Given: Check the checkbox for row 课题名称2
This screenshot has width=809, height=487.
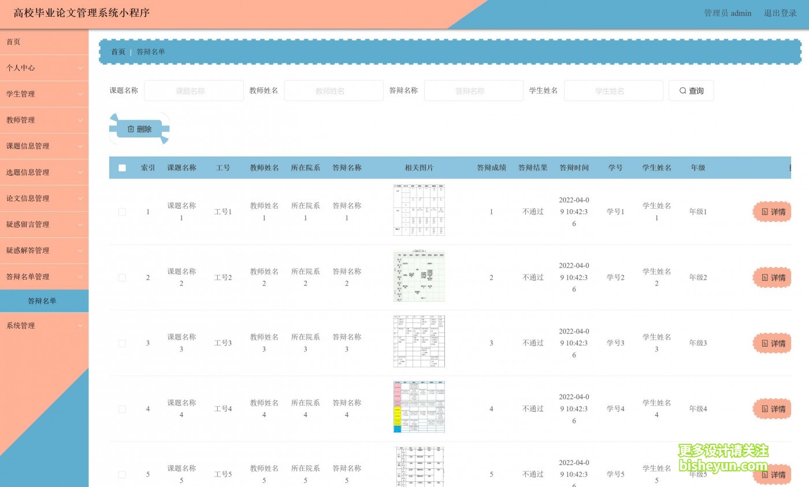Looking at the screenshot, I should coord(122,278).
